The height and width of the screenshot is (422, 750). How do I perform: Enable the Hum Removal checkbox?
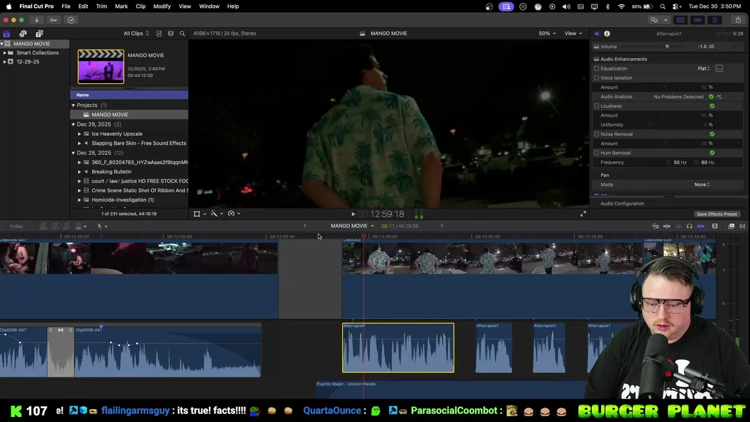(596, 153)
